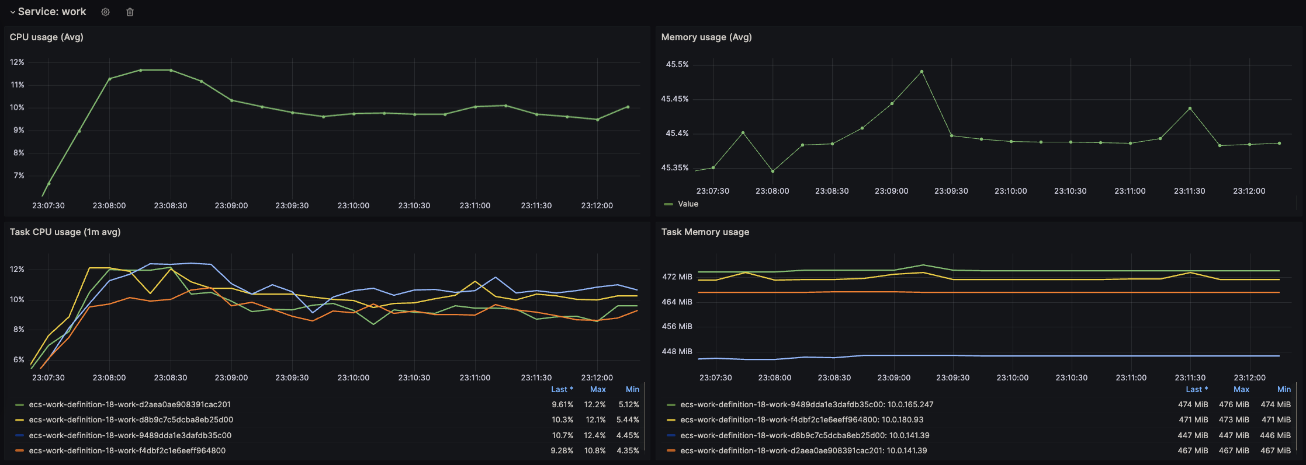This screenshot has width=1306, height=465.
Task: Toggle the d2aea0ae908391cac201 series in Task CPU legend
Action: (129, 405)
